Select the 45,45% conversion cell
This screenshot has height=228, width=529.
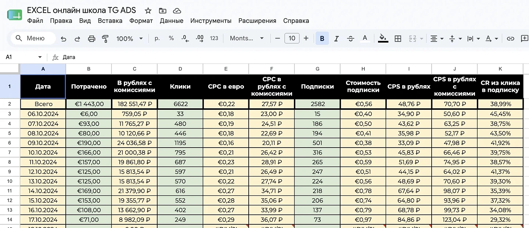(500, 114)
